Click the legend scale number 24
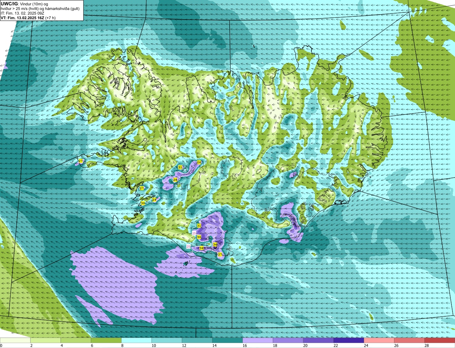Screen dimensions: 455x348 click(x=366, y=346)
